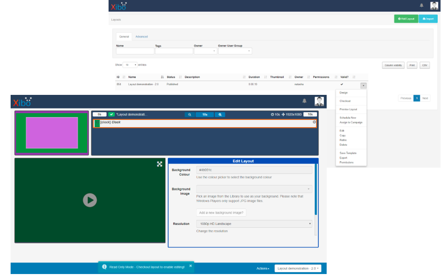Click the Background Colour field #4b931c

click(x=254, y=170)
